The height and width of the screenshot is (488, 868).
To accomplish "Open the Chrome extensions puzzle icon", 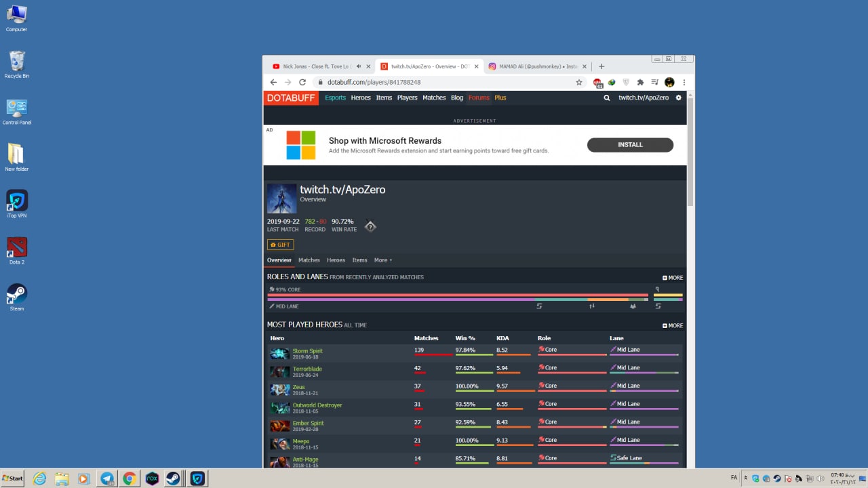I will (x=640, y=82).
